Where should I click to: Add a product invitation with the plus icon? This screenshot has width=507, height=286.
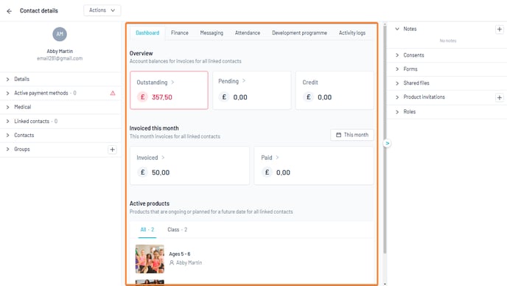click(x=499, y=97)
